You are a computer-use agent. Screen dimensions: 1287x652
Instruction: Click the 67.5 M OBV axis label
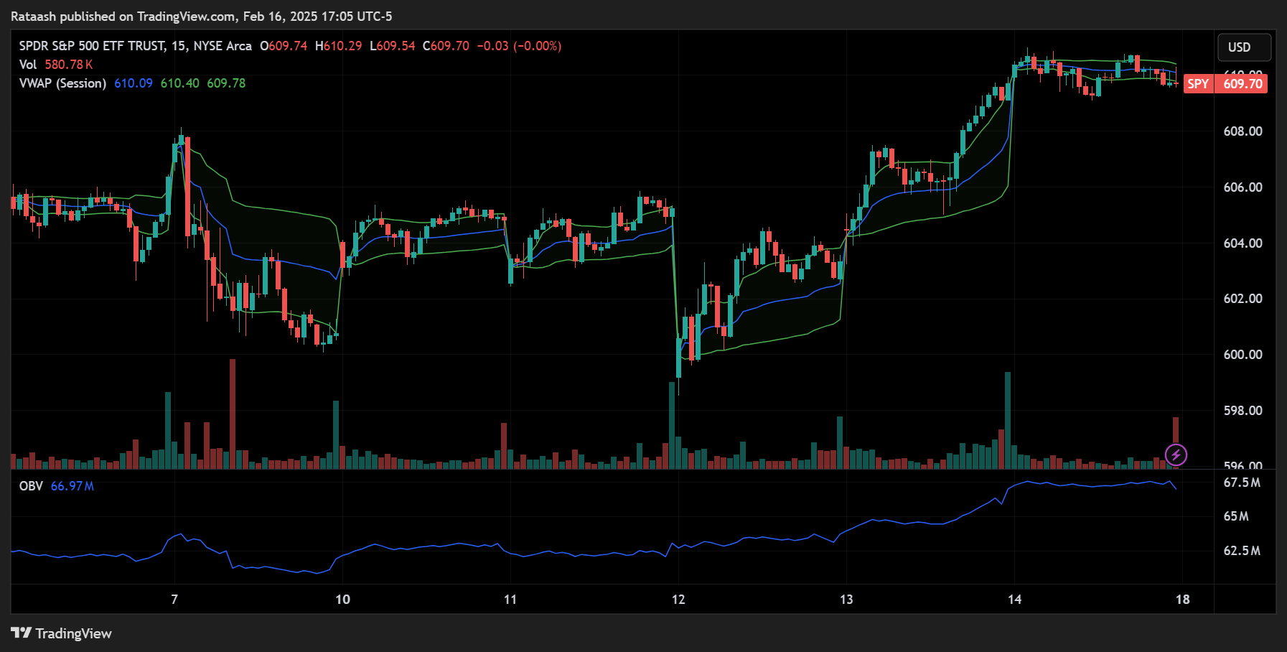1242,483
